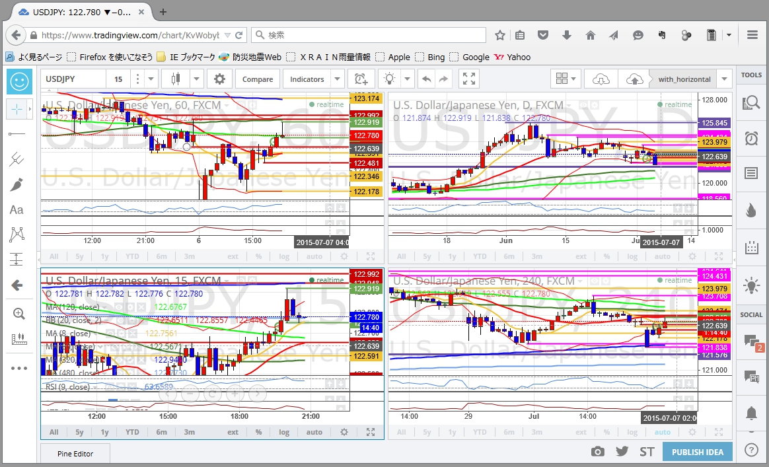Toggle fullscreen mode in top toolbar
The width and height of the screenshot is (769, 467).
click(469, 79)
